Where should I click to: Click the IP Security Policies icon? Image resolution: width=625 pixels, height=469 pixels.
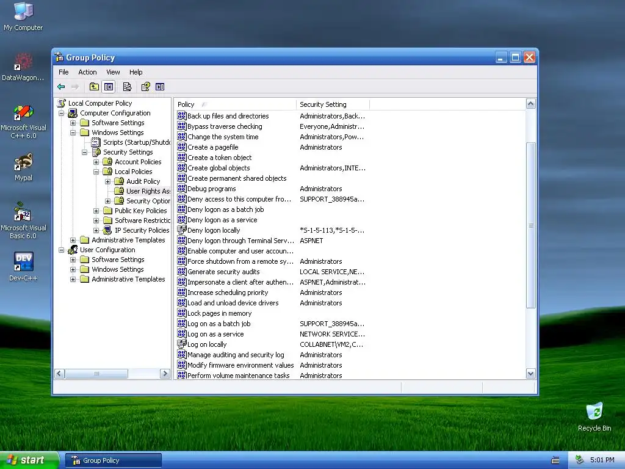click(x=107, y=230)
